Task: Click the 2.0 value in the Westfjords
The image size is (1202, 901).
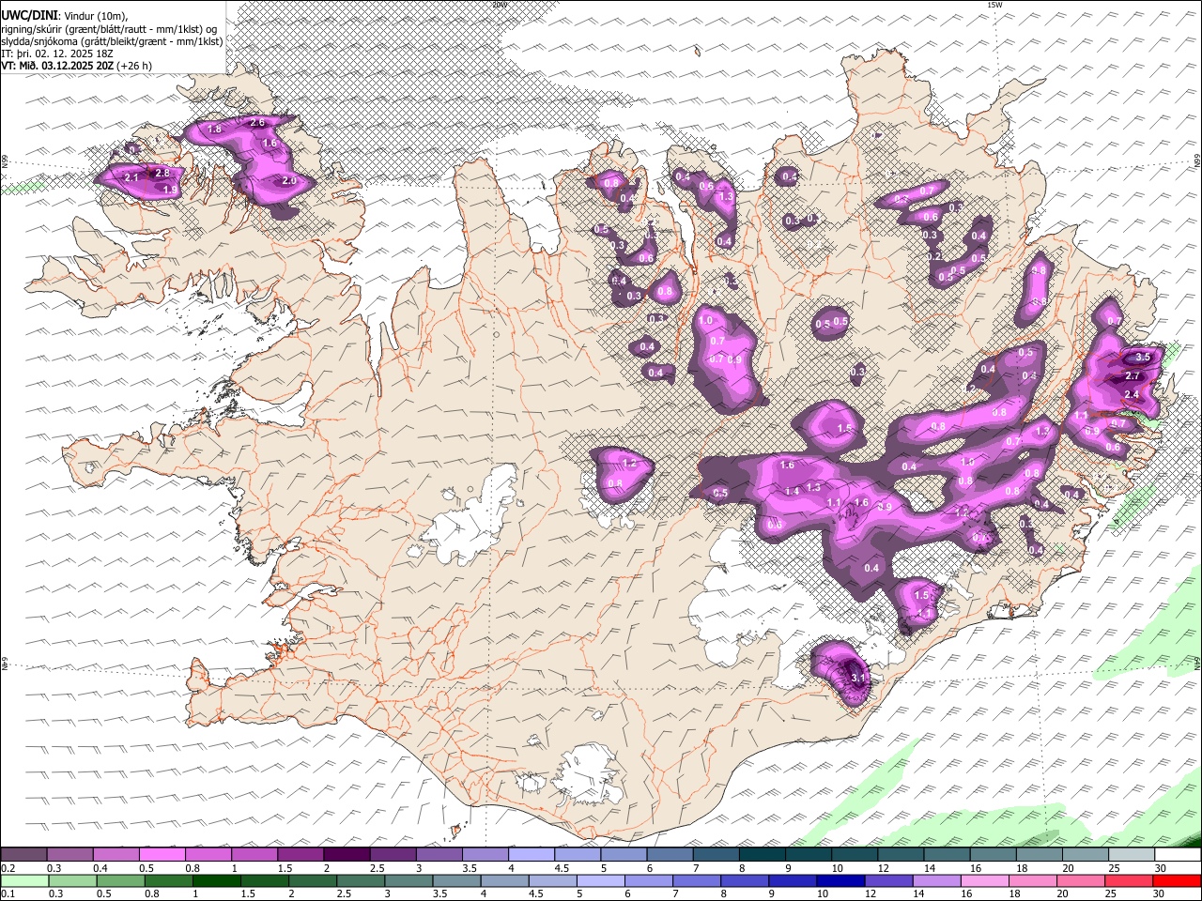Action: pyautogui.click(x=289, y=180)
